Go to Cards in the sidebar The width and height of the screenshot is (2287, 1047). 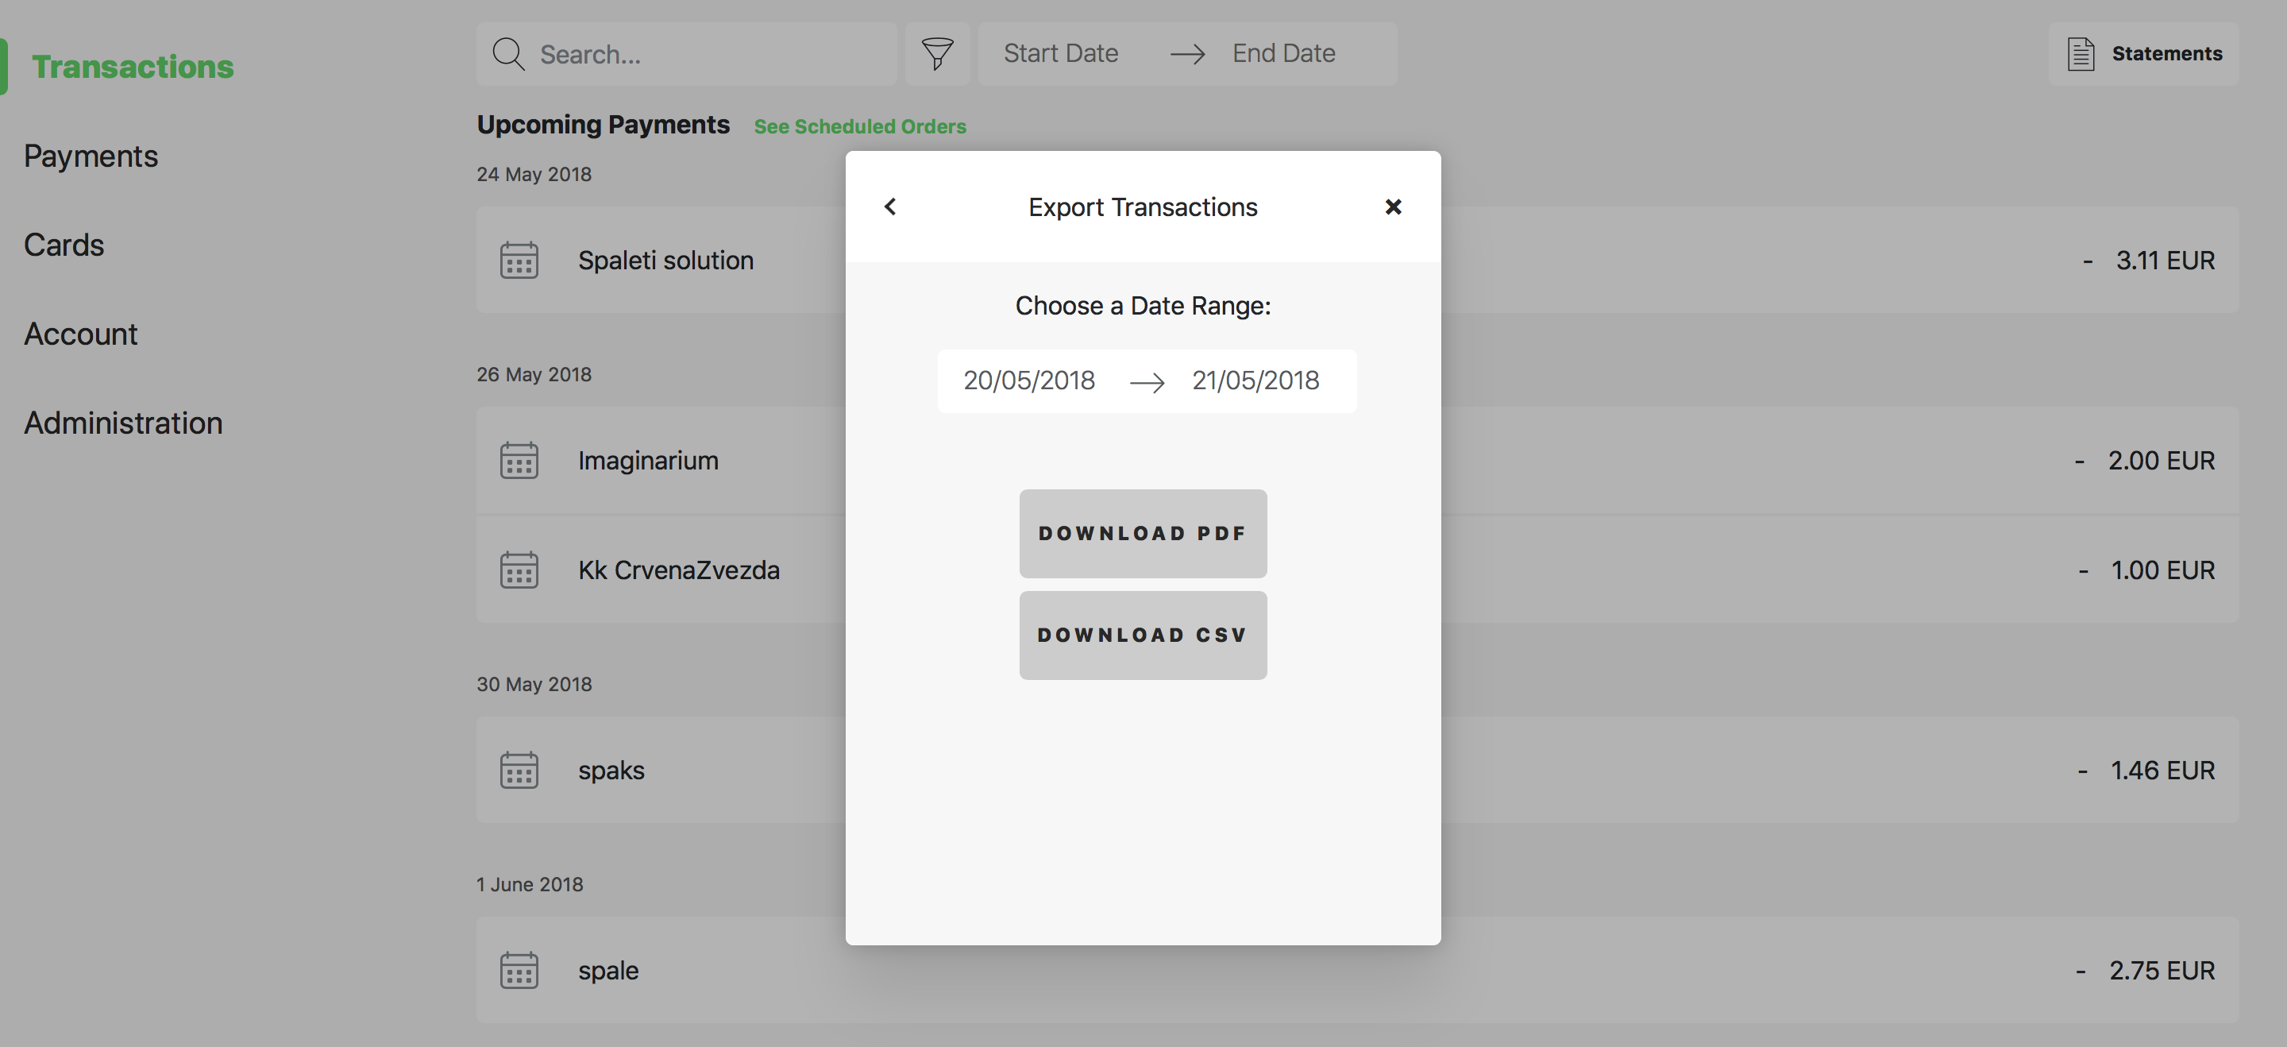[64, 245]
